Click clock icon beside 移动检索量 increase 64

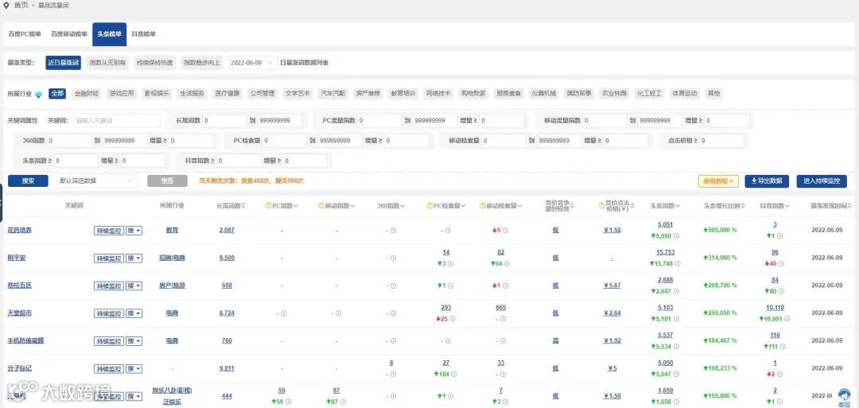507,264
